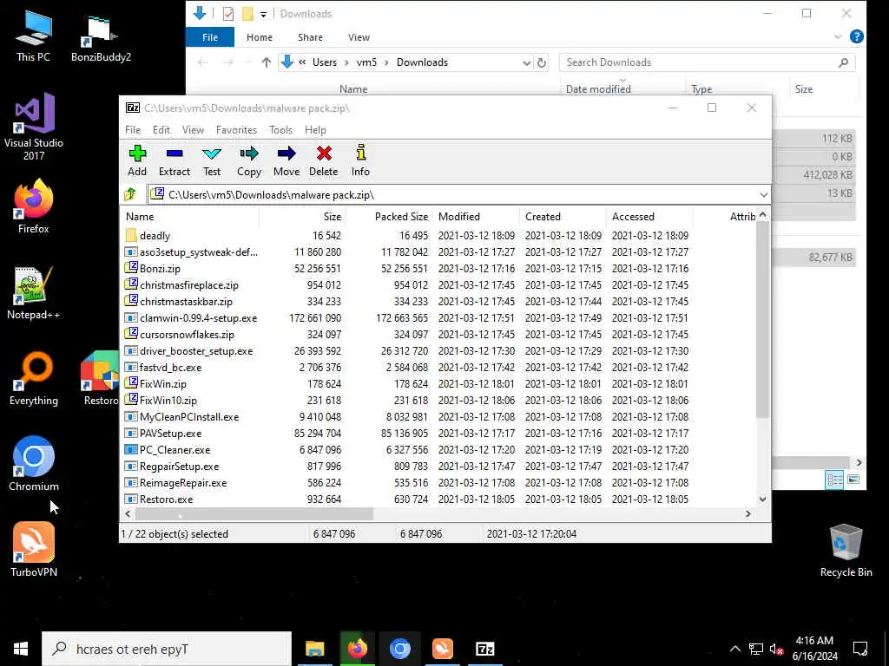This screenshot has width=889, height=666.
Task: Click the Move toolbar icon
Action: (x=286, y=160)
